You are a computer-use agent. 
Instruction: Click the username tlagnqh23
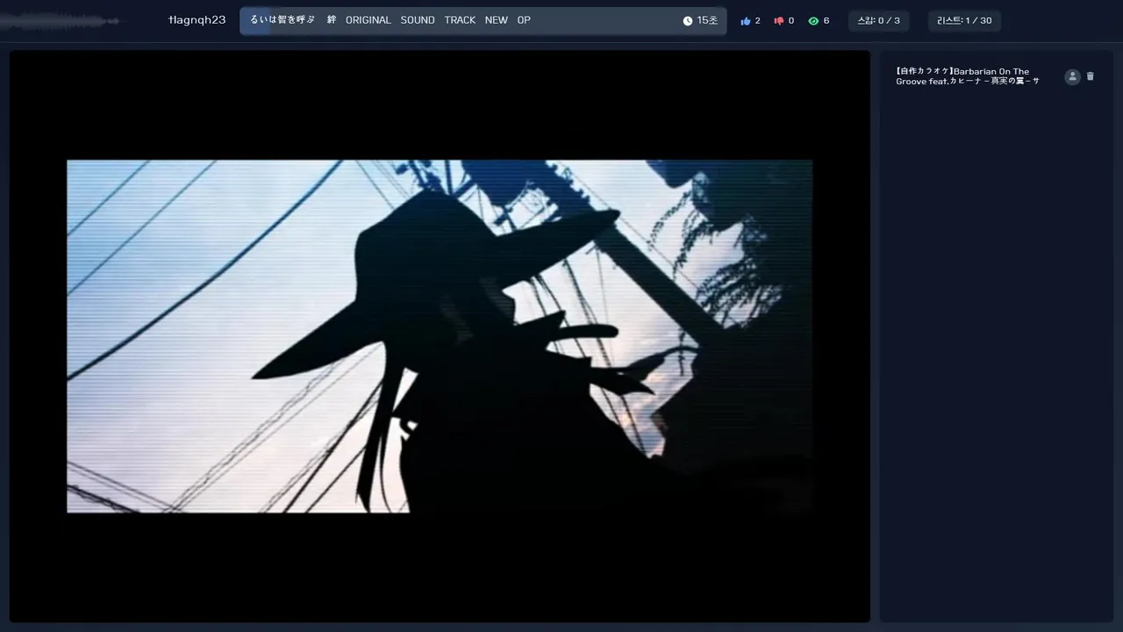[x=197, y=20]
